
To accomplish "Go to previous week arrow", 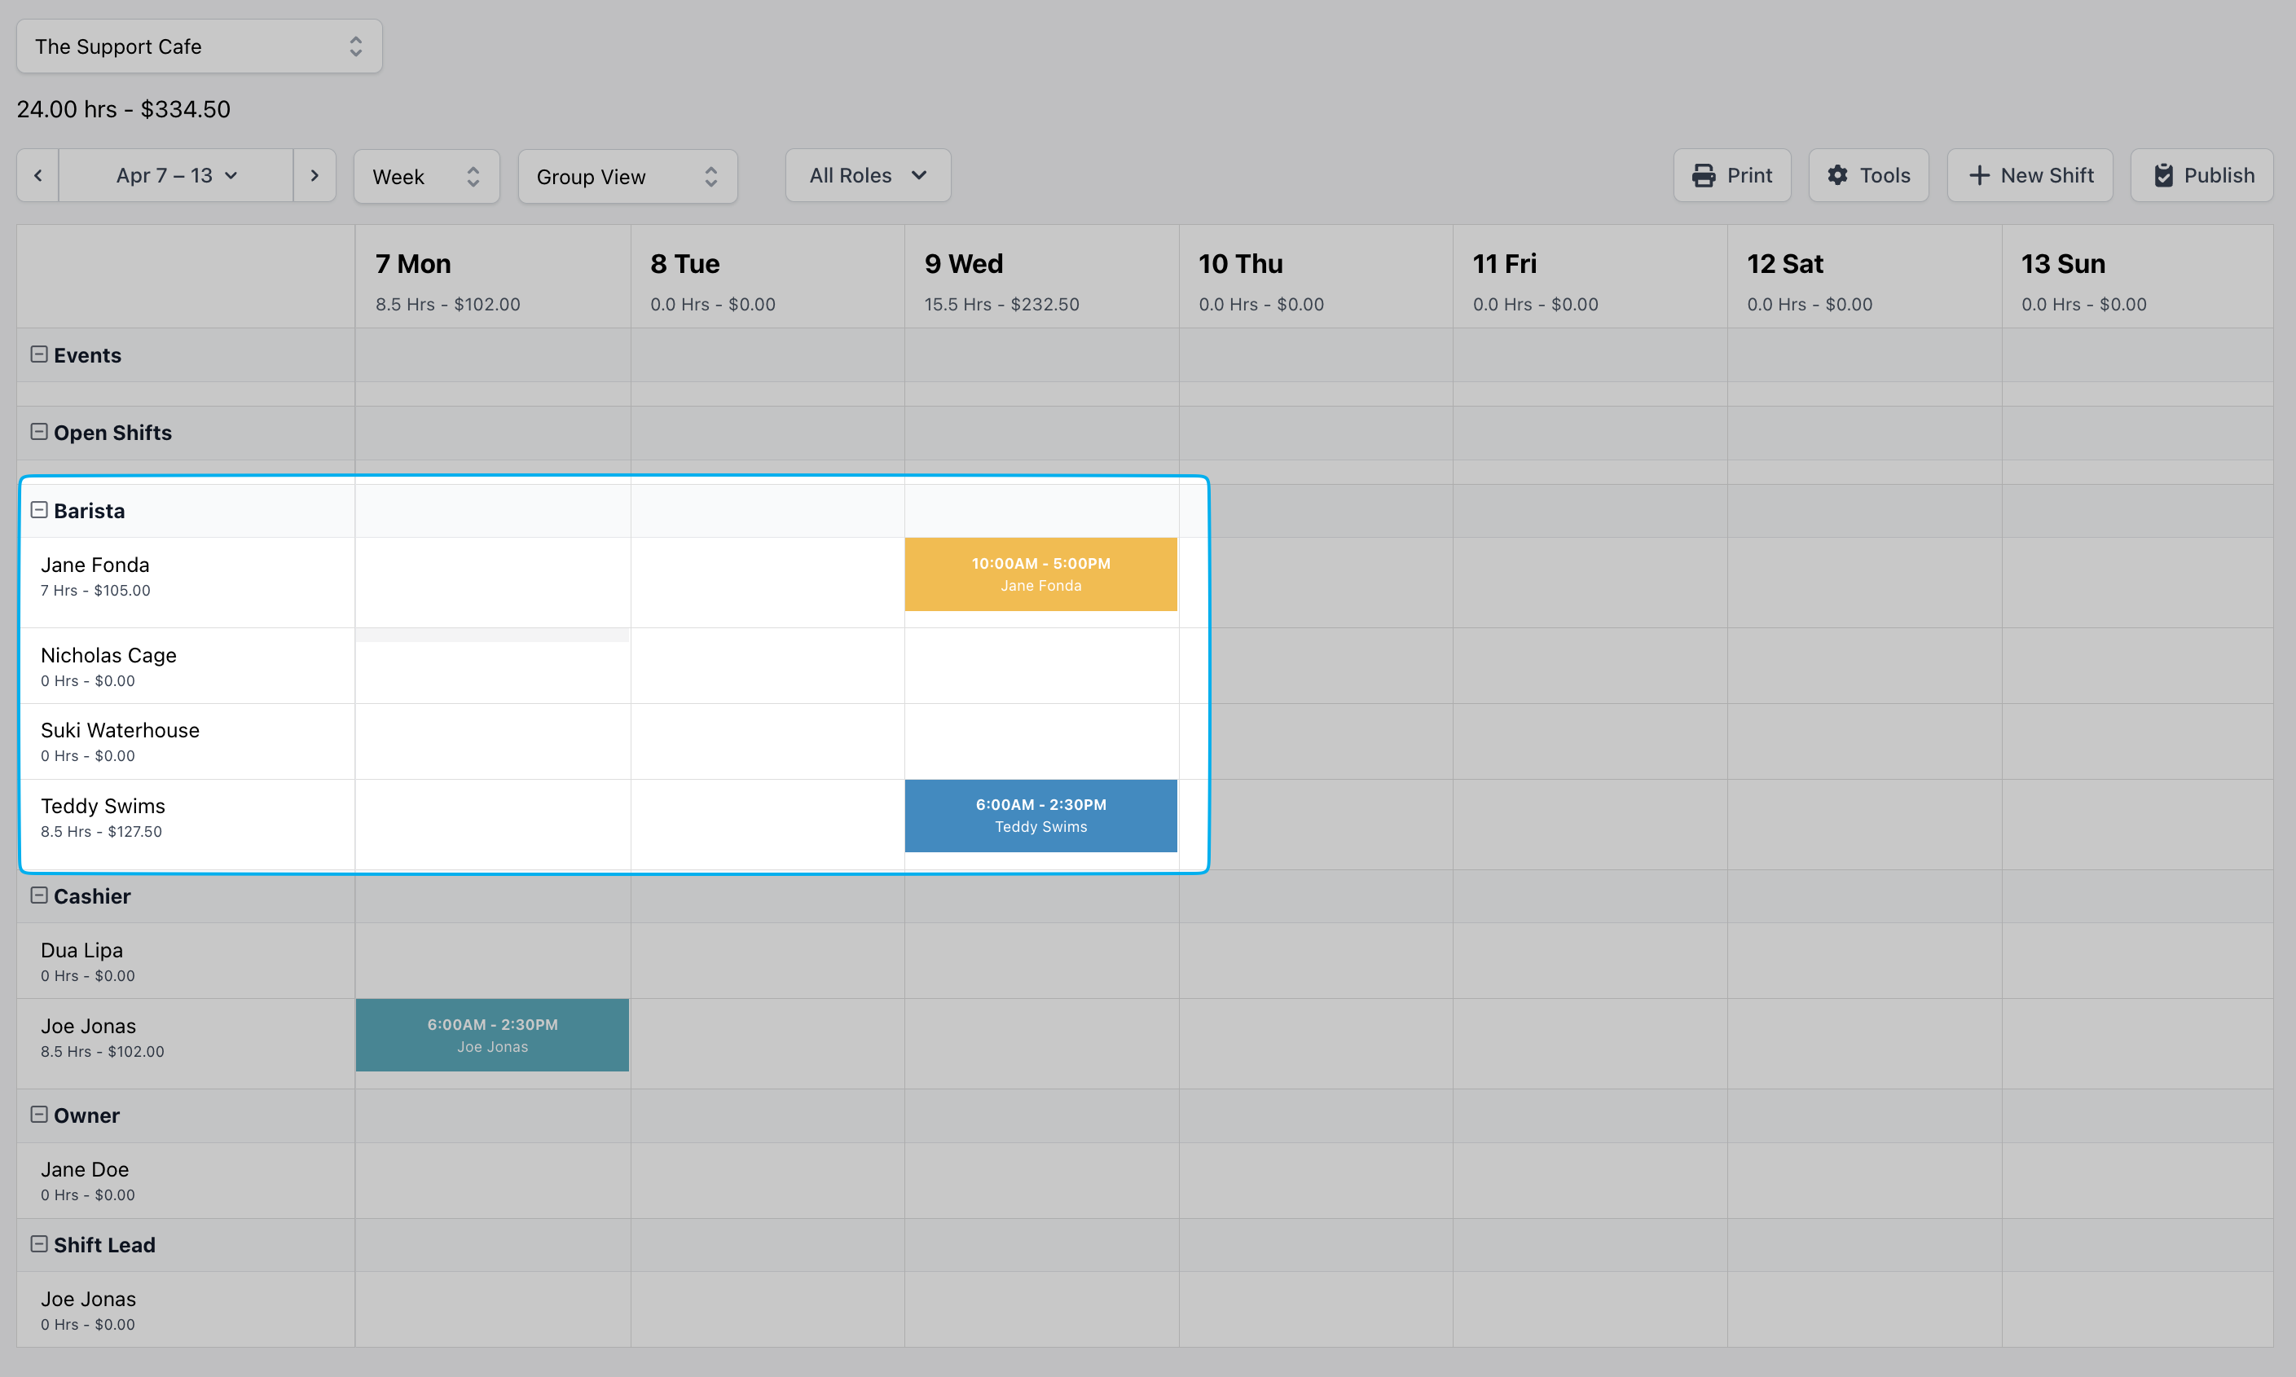I will 38,175.
